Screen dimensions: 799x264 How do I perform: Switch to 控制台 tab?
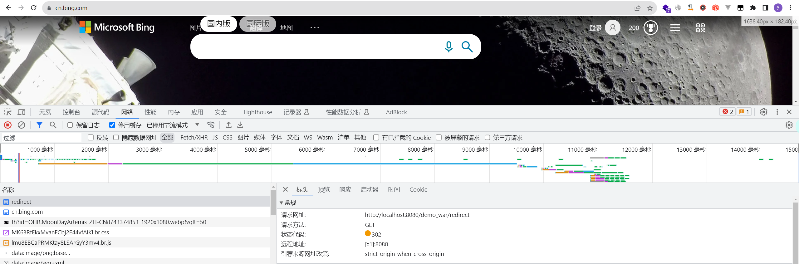pos(71,112)
